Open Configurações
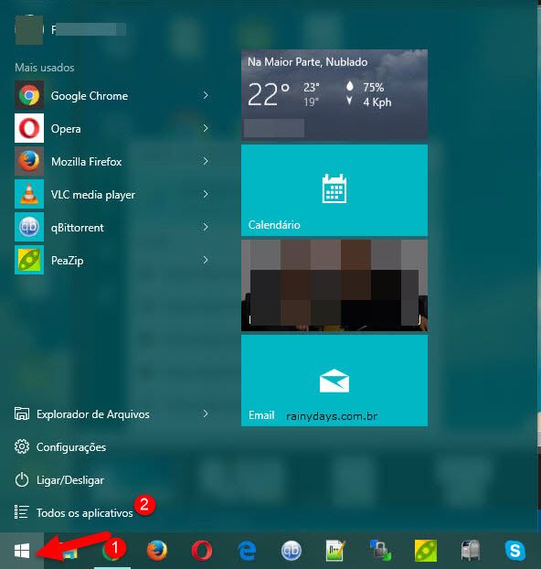 click(71, 447)
